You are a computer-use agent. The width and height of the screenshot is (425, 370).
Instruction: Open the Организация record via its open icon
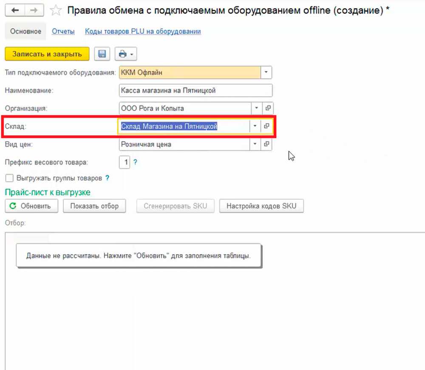(x=268, y=108)
